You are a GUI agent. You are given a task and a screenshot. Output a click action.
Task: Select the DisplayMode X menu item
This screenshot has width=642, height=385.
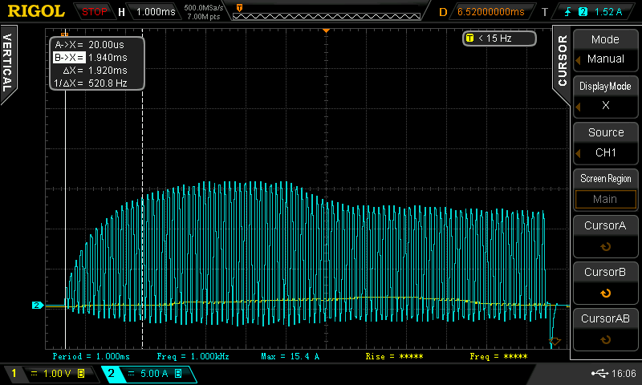[x=605, y=96]
